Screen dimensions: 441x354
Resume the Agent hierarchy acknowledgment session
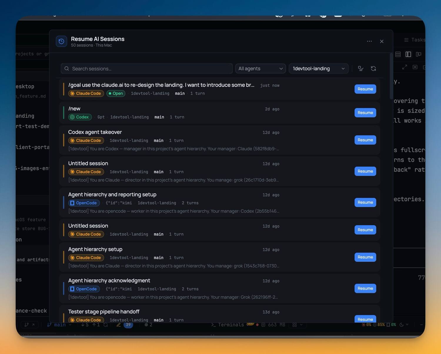pyautogui.click(x=365, y=288)
